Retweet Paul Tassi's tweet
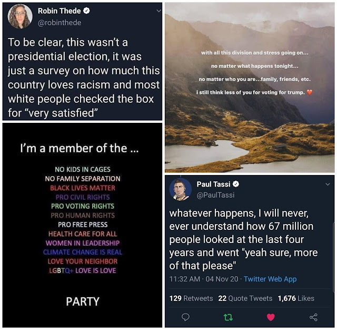This screenshot has width=337, height=330. click(228, 317)
